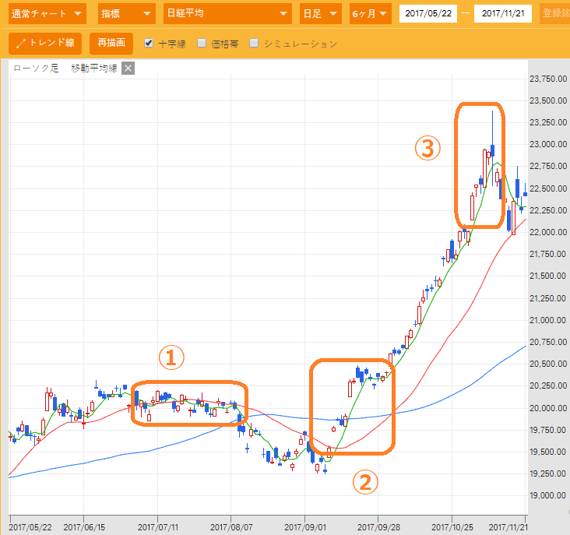The image size is (570, 535).
Task: Open the 日足 timeframe dropdown
Action: tap(320, 14)
